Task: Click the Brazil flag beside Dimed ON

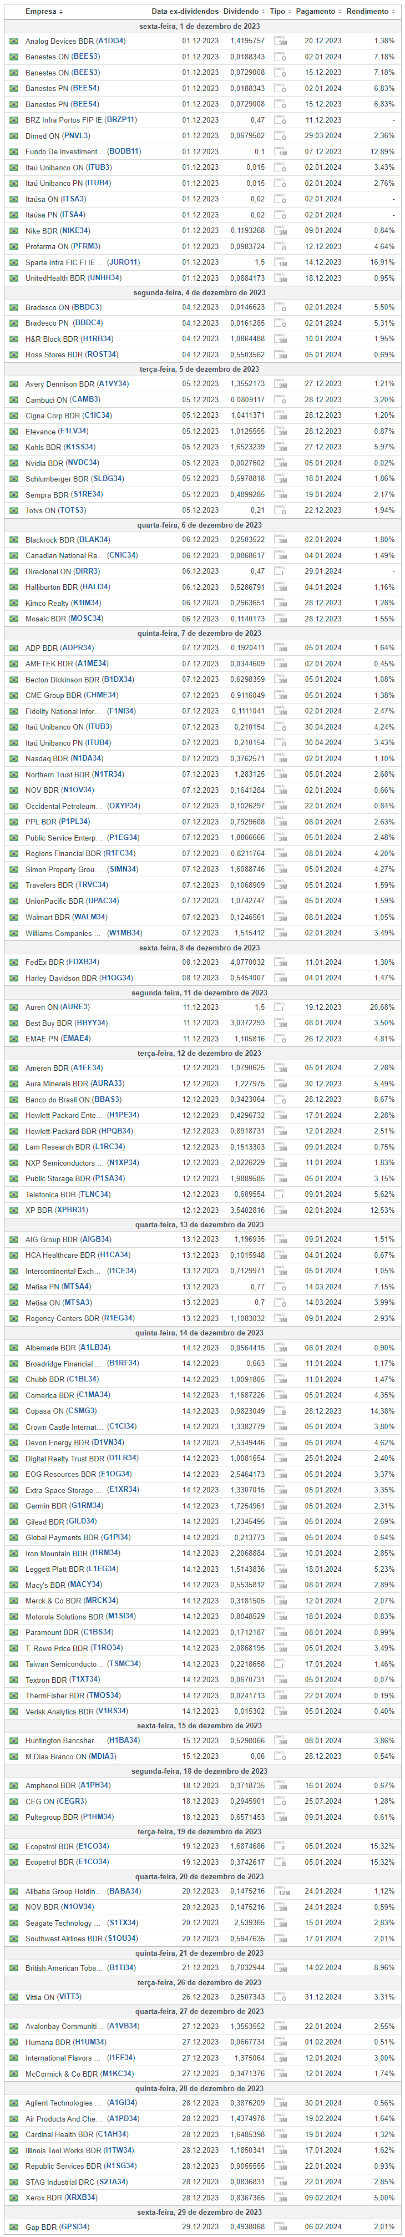Action: [x=13, y=136]
